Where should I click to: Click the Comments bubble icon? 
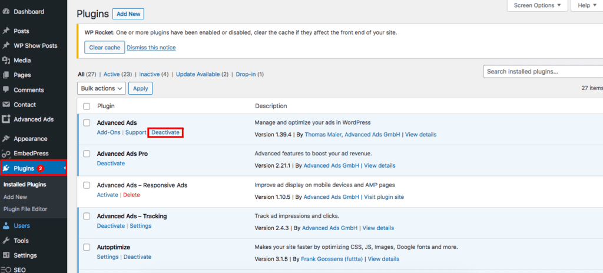coord(6,89)
